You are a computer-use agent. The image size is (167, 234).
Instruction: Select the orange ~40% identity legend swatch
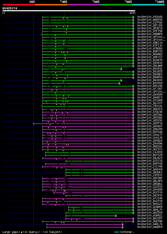[x=51, y=5]
